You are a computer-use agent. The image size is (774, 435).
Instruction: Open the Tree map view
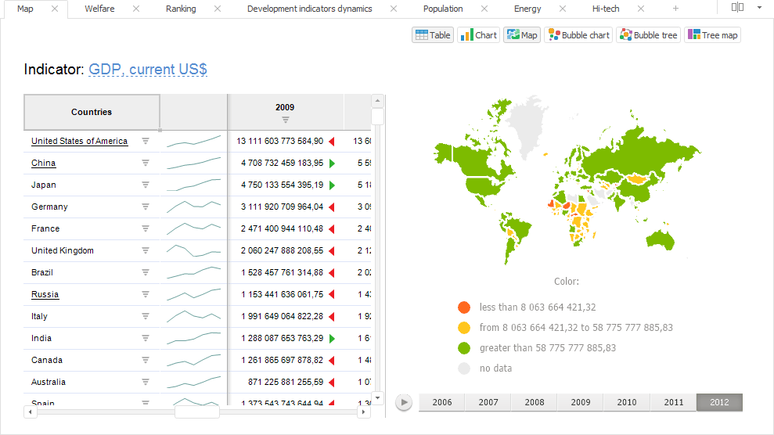click(712, 35)
